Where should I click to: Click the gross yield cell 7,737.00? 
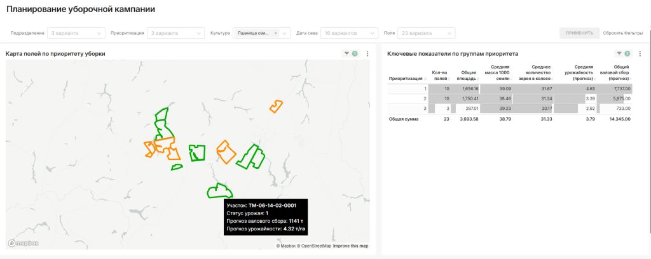point(616,89)
